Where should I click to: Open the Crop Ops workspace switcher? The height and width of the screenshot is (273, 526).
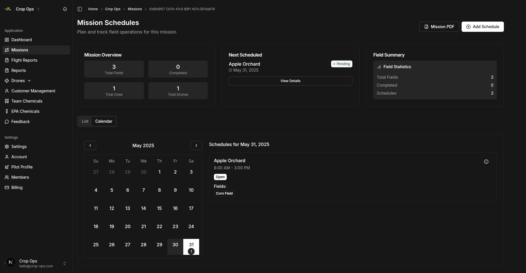[22, 9]
